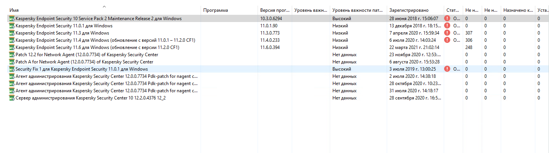Click version cell 11.4.0.233

[x=270, y=40]
